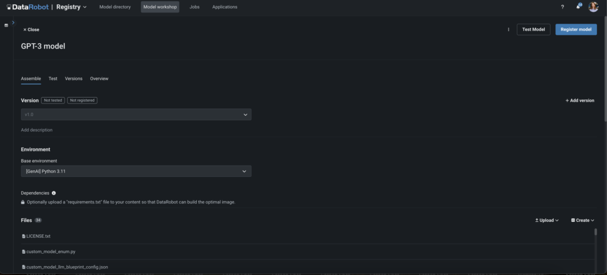Switch to the Test tab

53,79
